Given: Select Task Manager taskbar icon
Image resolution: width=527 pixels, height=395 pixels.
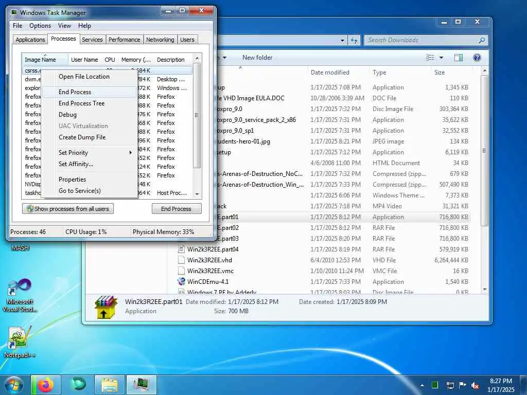Looking at the screenshot, I should 141,385.
